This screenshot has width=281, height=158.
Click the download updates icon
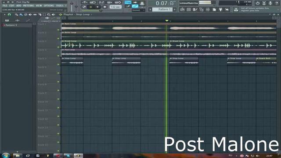coord(236,10)
